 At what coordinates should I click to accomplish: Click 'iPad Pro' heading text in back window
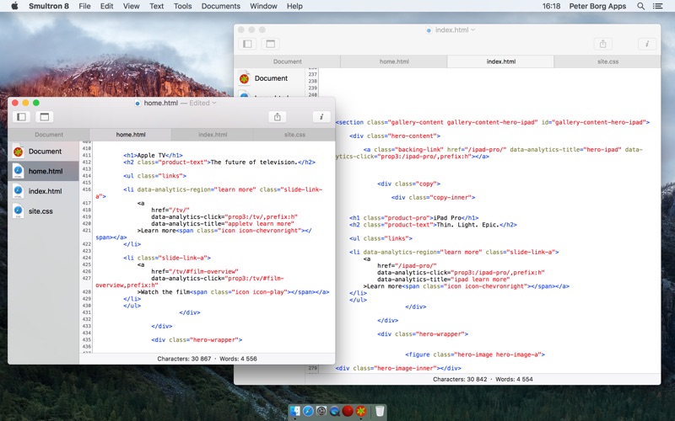coord(447,218)
